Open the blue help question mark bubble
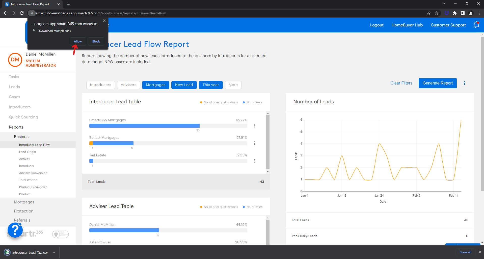 (x=15, y=230)
